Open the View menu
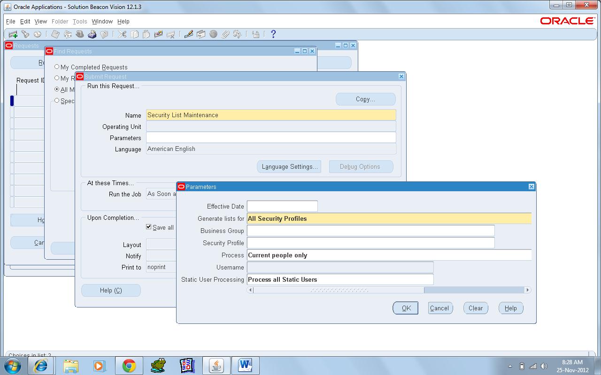601x375 pixels. 41,22
